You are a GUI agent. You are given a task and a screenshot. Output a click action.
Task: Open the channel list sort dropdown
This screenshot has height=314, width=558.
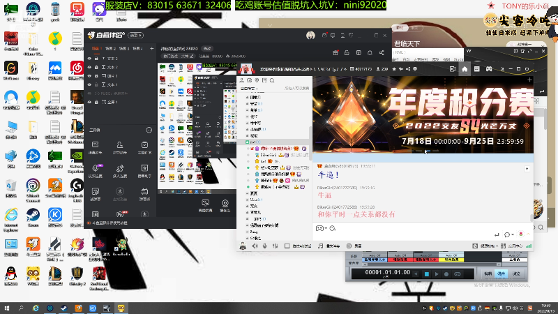249,89
